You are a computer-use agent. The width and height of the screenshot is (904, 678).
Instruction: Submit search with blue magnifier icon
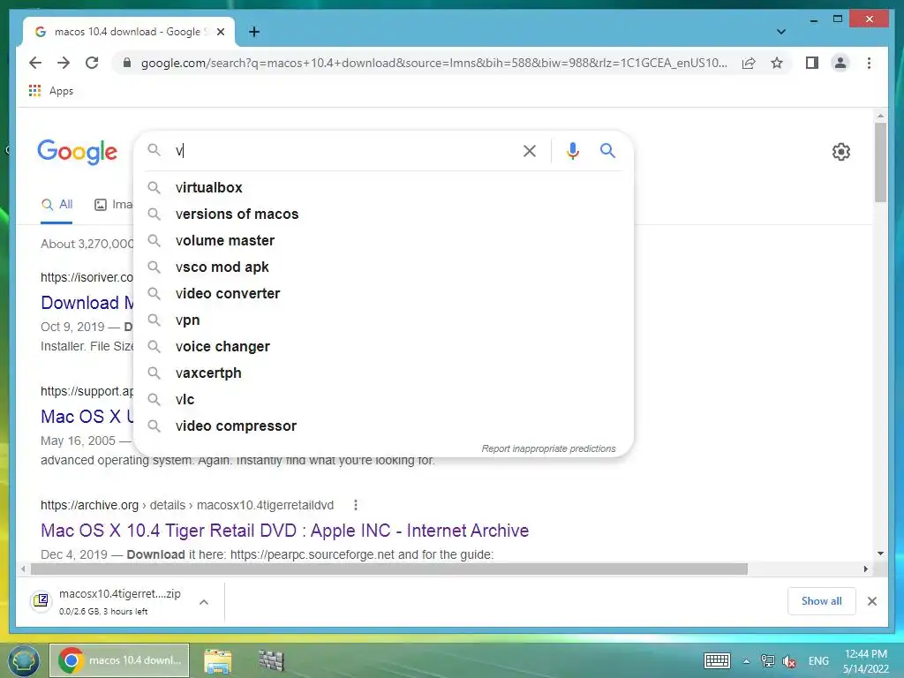coord(607,151)
